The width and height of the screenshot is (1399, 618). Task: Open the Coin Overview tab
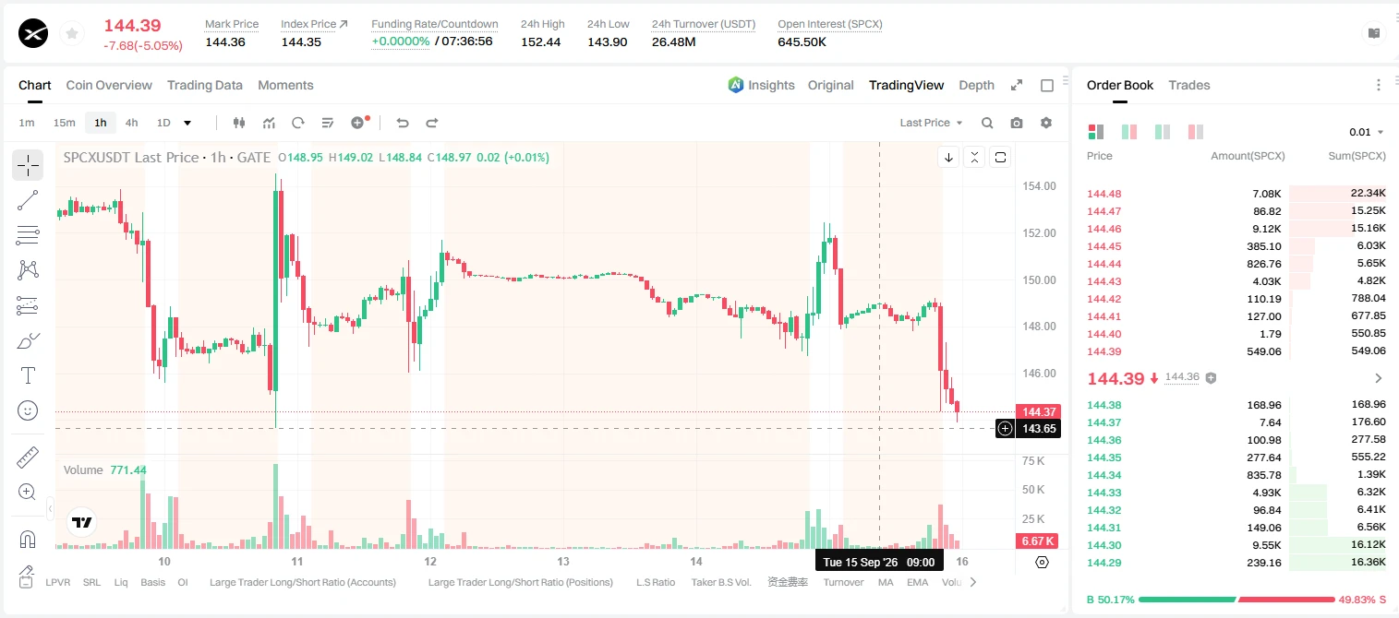(x=109, y=85)
